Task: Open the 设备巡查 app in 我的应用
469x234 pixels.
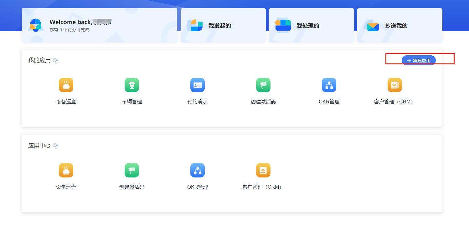Action: pos(66,85)
